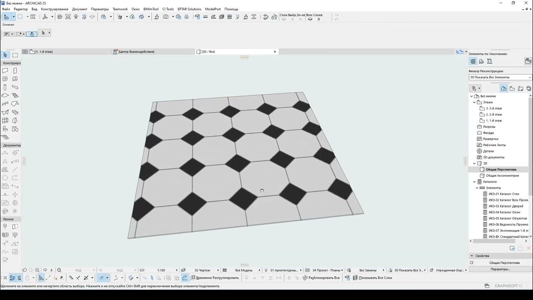Open the ModelPort menu
The height and width of the screenshot is (300, 533).
coord(213,9)
